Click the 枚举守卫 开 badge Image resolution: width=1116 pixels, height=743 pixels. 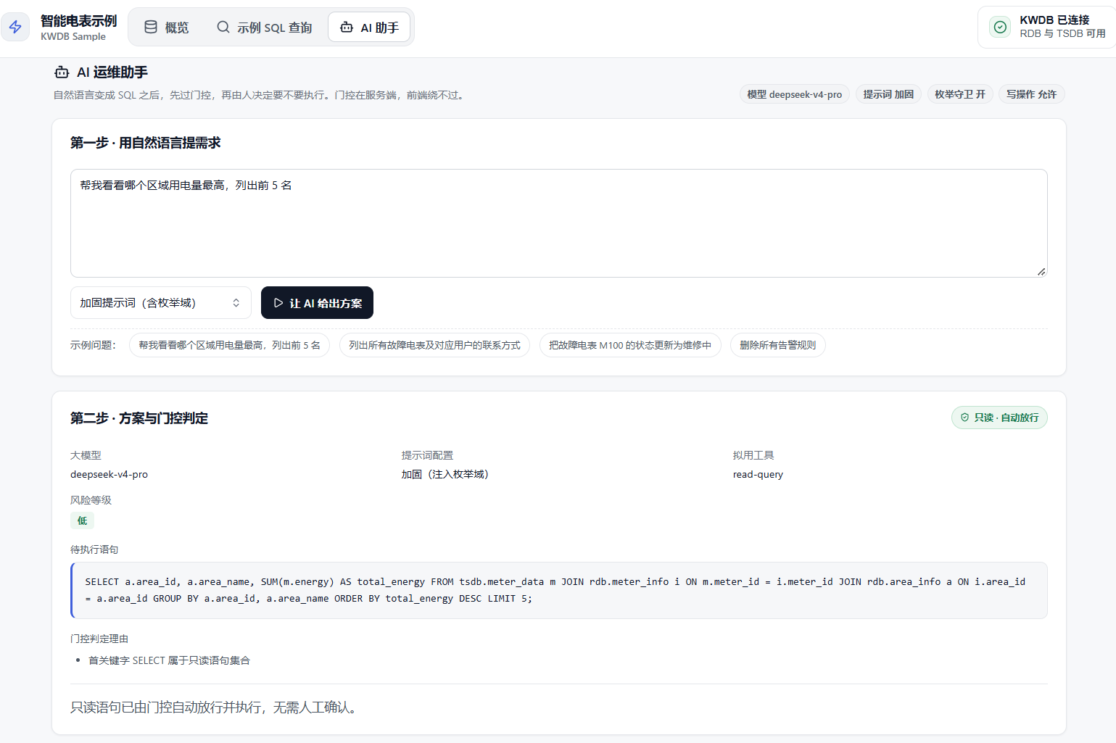click(x=960, y=94)
